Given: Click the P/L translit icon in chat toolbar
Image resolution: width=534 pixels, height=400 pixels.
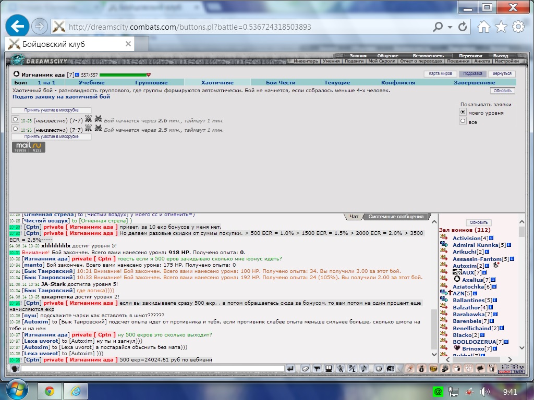Looking at the screenshot, I should pos(352,369).
